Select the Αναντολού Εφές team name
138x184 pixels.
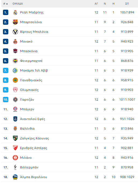tap(32, 119)
